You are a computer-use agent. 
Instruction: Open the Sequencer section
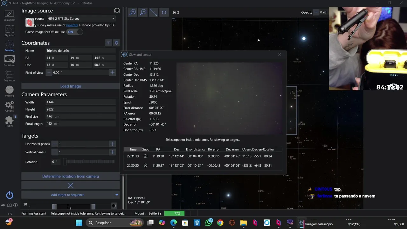(9, 76)
